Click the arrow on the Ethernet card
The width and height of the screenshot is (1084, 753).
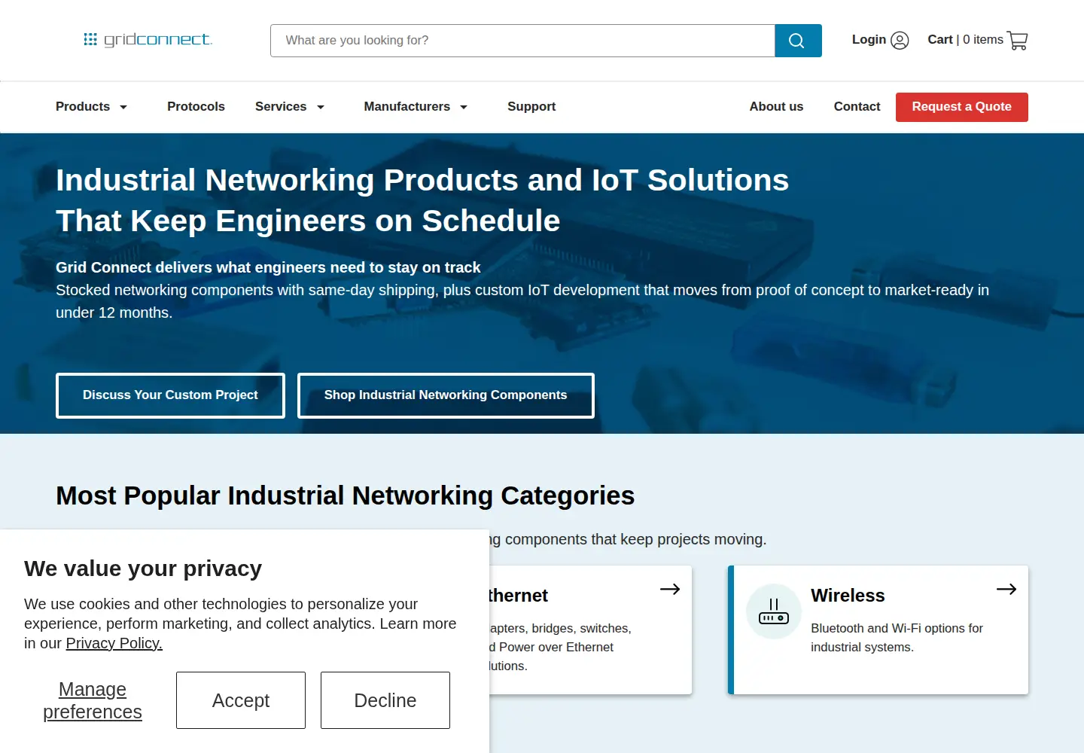tap(670, 589)
